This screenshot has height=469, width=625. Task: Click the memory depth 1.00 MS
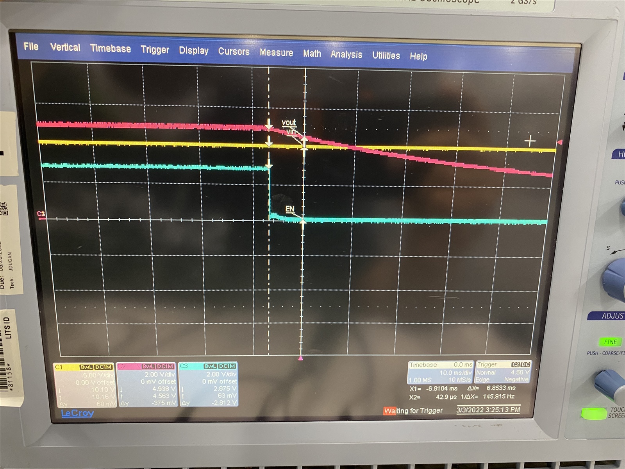pyautogui.click(x=420, y=380)
